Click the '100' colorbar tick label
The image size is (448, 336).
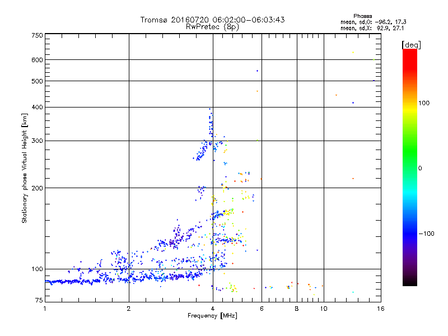(424, 103)
